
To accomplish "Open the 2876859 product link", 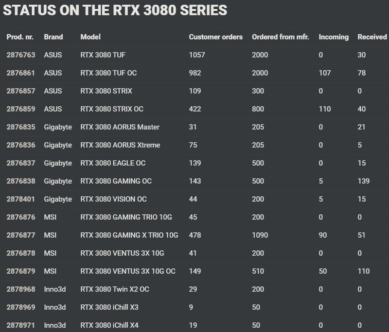I will [21, 109].
